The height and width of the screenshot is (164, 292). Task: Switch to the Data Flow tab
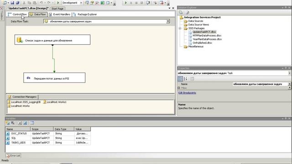(38, 14)
